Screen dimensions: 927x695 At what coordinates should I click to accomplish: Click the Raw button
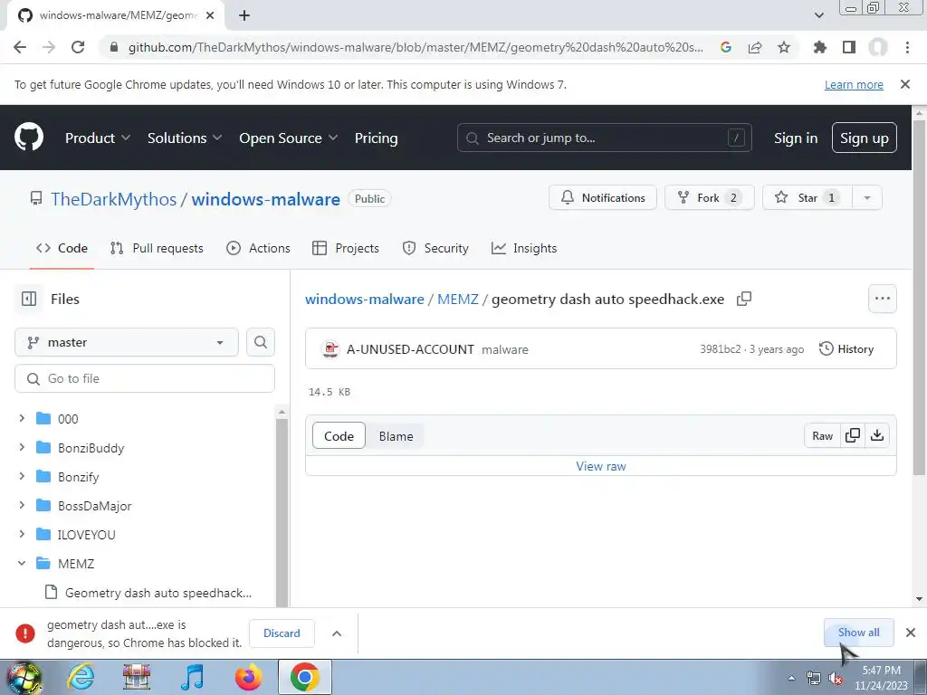[822, 435]
